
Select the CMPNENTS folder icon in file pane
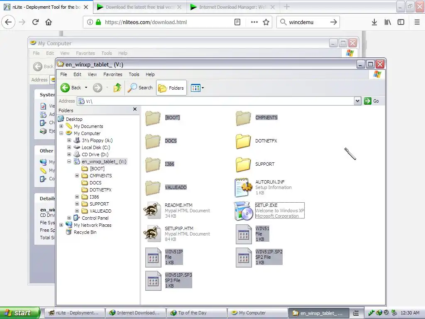(243, 118)
